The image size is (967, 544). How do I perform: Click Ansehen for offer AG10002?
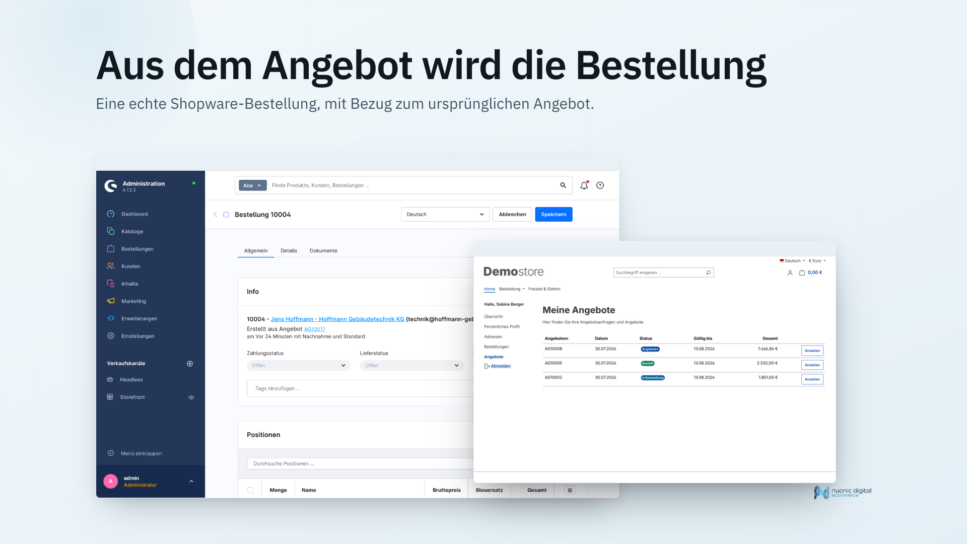[812, 379]
